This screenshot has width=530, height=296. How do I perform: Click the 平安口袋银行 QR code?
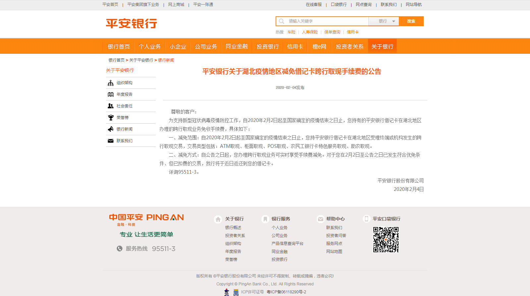[x=386, y=240]
